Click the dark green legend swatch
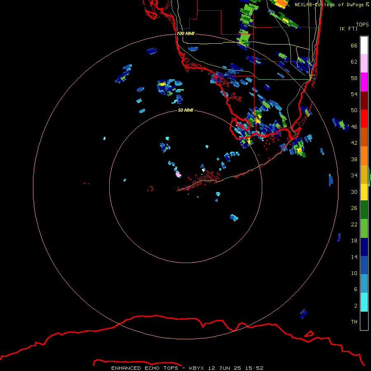Viewport: 371px width, 371px height. point(364,210)
